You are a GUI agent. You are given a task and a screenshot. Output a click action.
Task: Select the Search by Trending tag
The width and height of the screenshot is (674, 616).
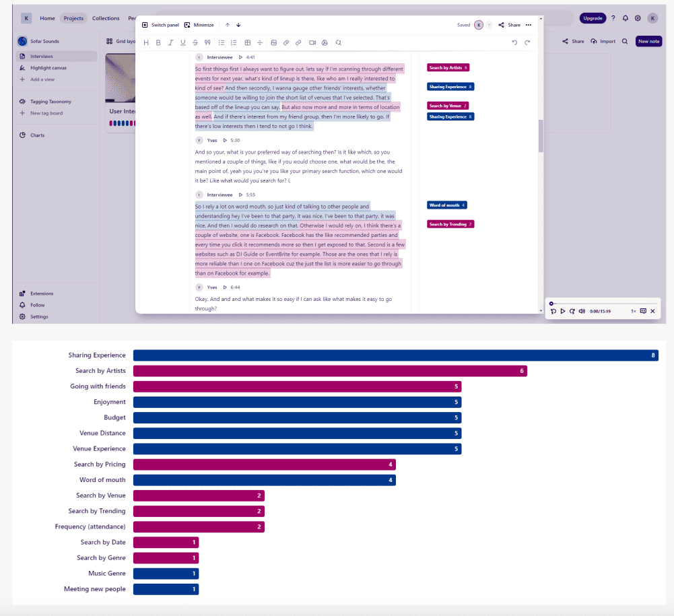click(x=450, y=224)
